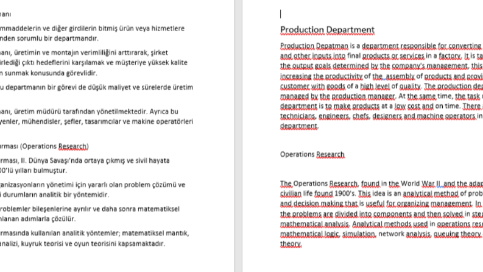Screen dimensions: 483x272
Task: Click 'mathematical analysis' text on right
Action: pyautogui.click(x=314, y=224)
